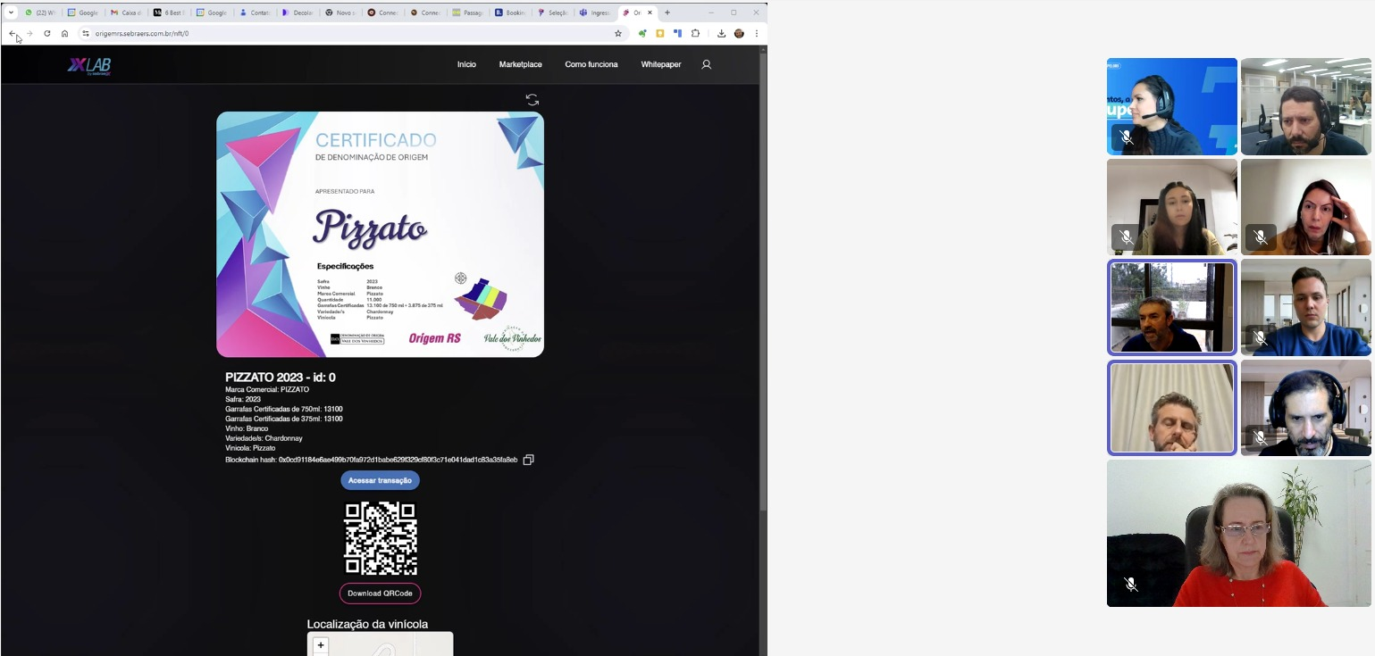Click the 'Vinícola: Pizzato' line

point(250,448)
